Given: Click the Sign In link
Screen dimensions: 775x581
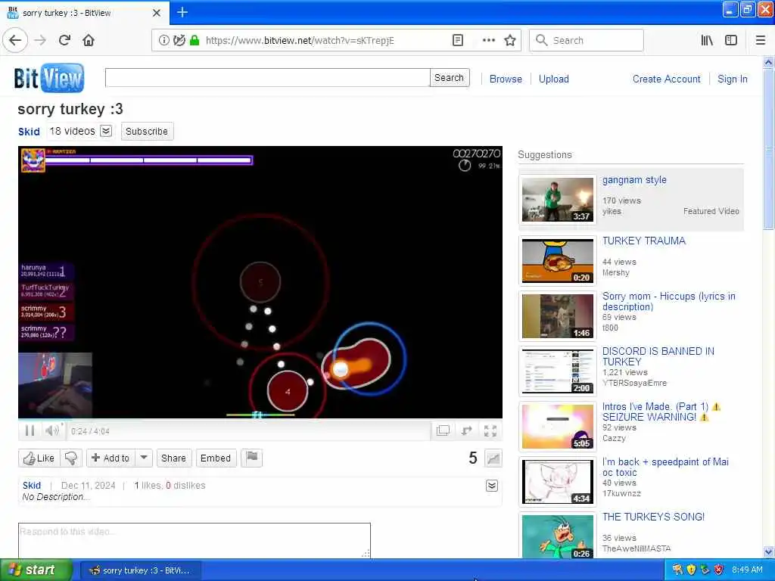Looking at the screenshot, I should pos(732,79).
